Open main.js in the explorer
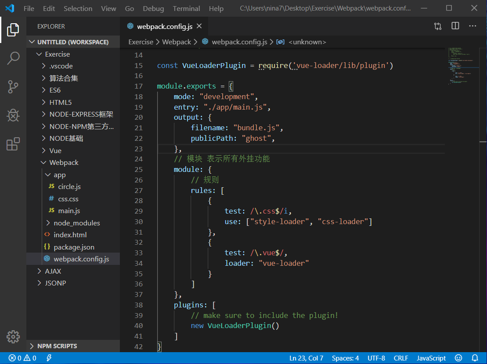This screenshot has height=364, width=487. click(x=73, y=211)
